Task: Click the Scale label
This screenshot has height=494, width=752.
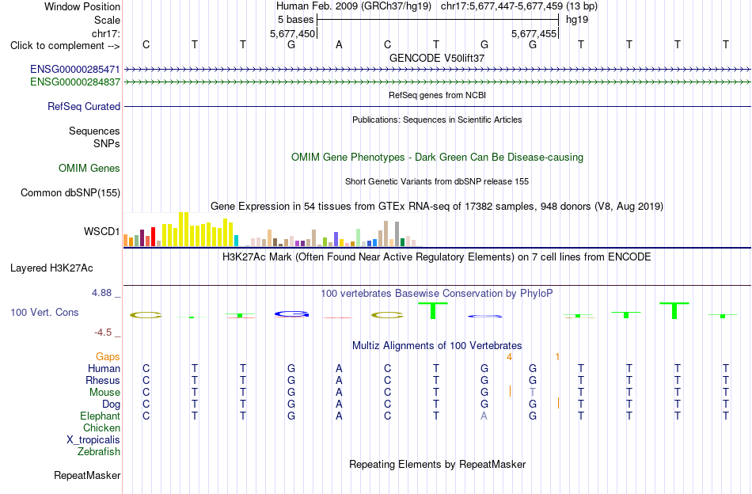Action: click(107, 20)
